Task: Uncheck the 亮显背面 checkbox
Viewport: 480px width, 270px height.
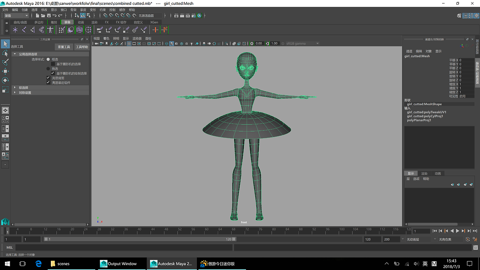Action: (x=48, y=78)
